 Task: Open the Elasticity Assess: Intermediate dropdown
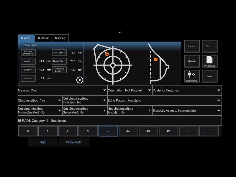click(186, 111)
